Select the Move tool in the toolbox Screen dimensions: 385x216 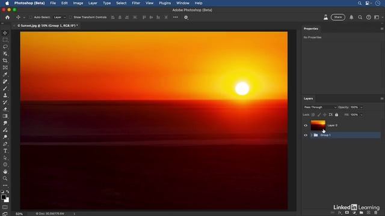(x=5, y=33)
